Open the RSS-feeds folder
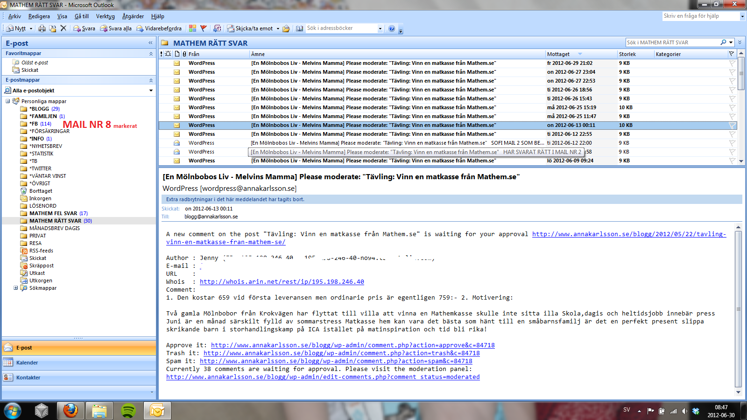The width and height of the screenshot is (747, 420). coord(41,251)
